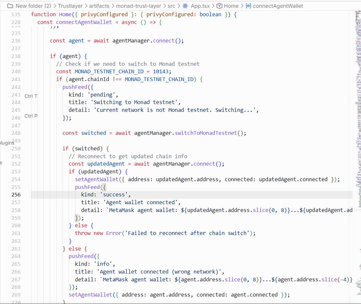Click comment 'Reconnect to get updated chain info'
The width and height of the screenshot is (361, 304).
(128, 156)
